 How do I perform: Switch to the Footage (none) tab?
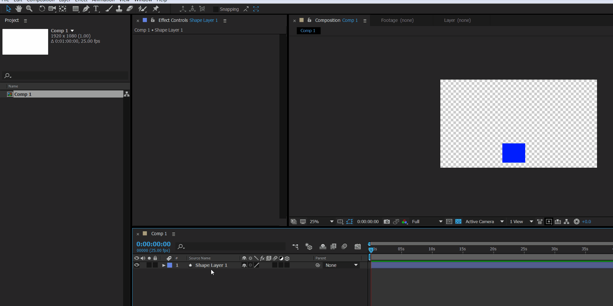(397, 20)
